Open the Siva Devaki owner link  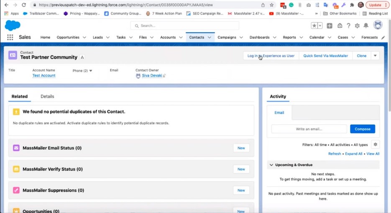click(152, 76)
